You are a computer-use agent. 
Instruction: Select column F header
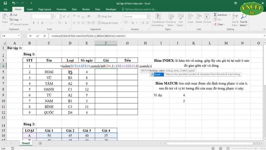pos(106,43)
